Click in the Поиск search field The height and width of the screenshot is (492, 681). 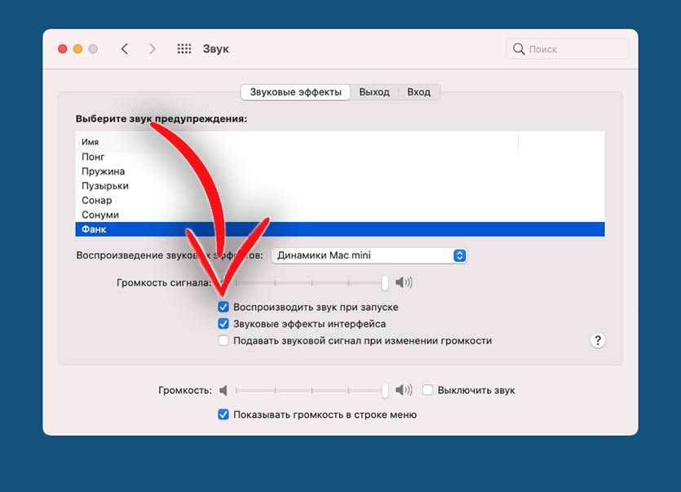tap(567, 49)
